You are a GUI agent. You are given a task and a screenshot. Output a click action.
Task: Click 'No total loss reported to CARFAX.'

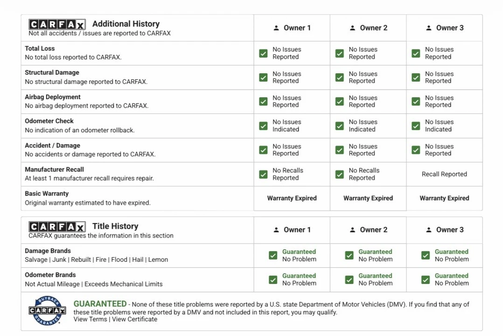(73, 57)
